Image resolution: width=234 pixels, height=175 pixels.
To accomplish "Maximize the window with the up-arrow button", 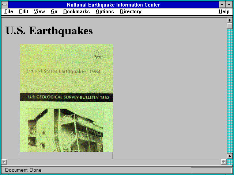I will (x=229, y=5).
